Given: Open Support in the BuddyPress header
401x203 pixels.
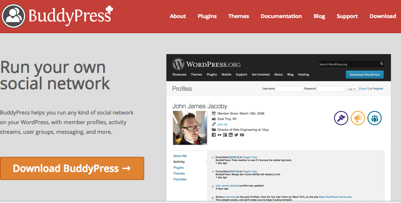Looking at the screenshot, I should click(347, 16).
